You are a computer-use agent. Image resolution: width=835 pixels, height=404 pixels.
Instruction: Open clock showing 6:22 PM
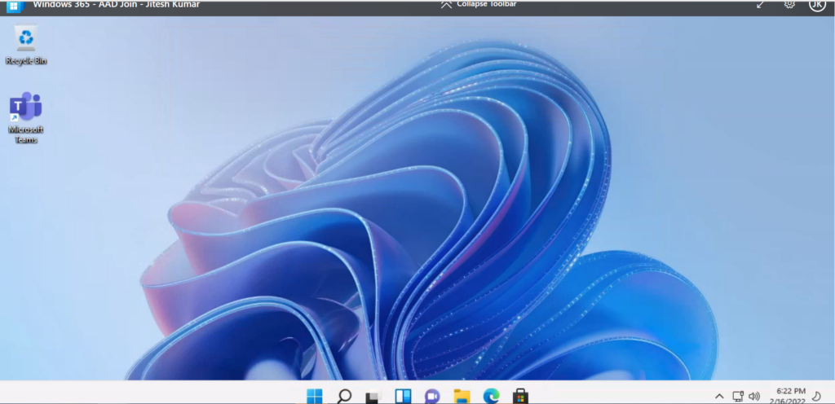[789, 396]
